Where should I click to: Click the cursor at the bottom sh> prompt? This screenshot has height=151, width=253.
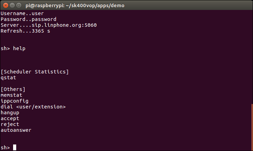[x=14, y=148]
